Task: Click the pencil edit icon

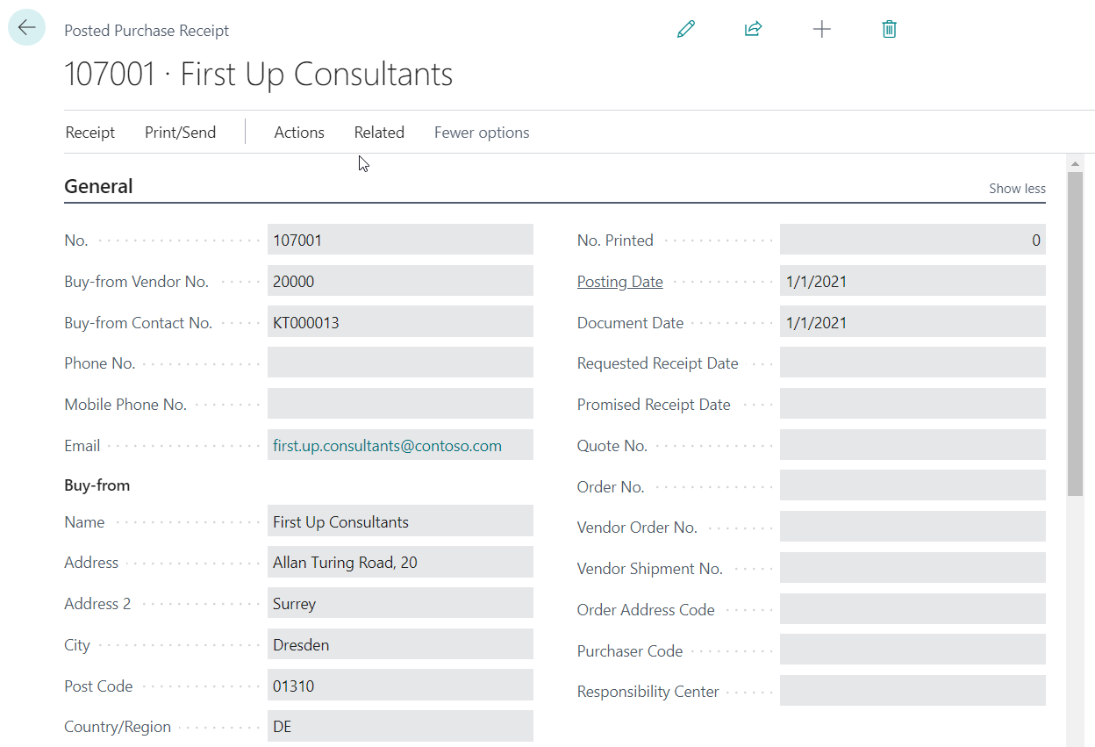Action: [x=686, y=29]
